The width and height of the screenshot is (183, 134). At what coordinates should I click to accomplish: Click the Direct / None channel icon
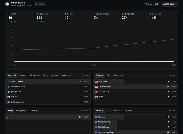click(9, 82)
